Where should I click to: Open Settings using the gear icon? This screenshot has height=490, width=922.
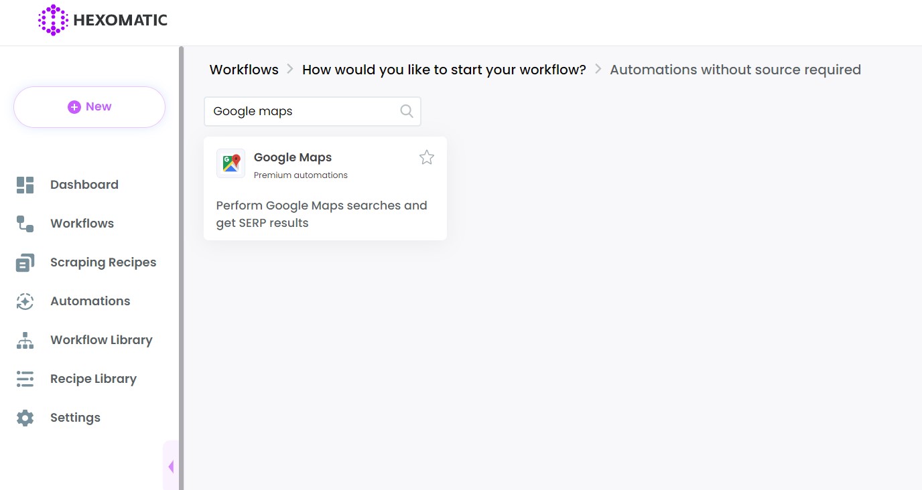coord(25,417)
